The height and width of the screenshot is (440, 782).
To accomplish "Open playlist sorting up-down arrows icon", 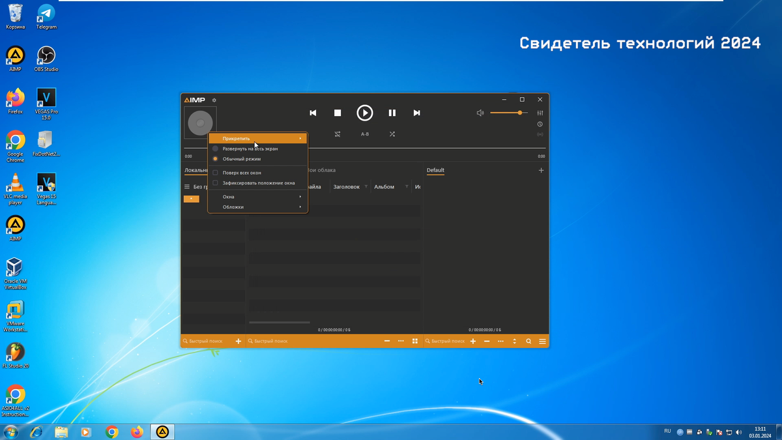I will [514, 341].
